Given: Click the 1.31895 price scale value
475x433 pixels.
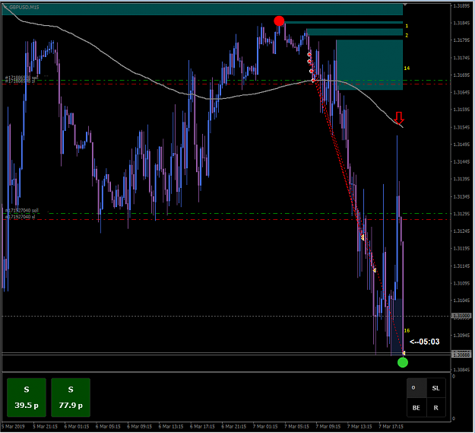Looking at the screenshot, I should (x=461, y=5).
